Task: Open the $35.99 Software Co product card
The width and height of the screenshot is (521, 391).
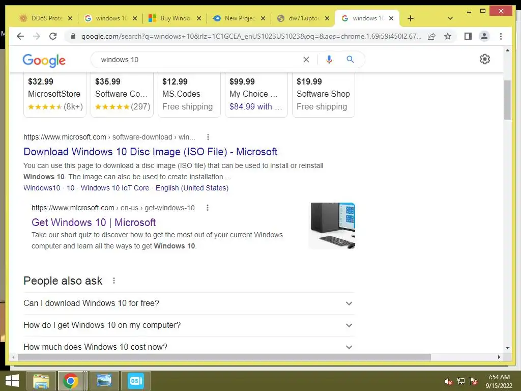Action: 122,95
